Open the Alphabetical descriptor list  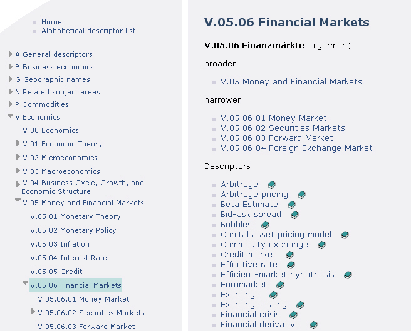[x=88, y=31]
